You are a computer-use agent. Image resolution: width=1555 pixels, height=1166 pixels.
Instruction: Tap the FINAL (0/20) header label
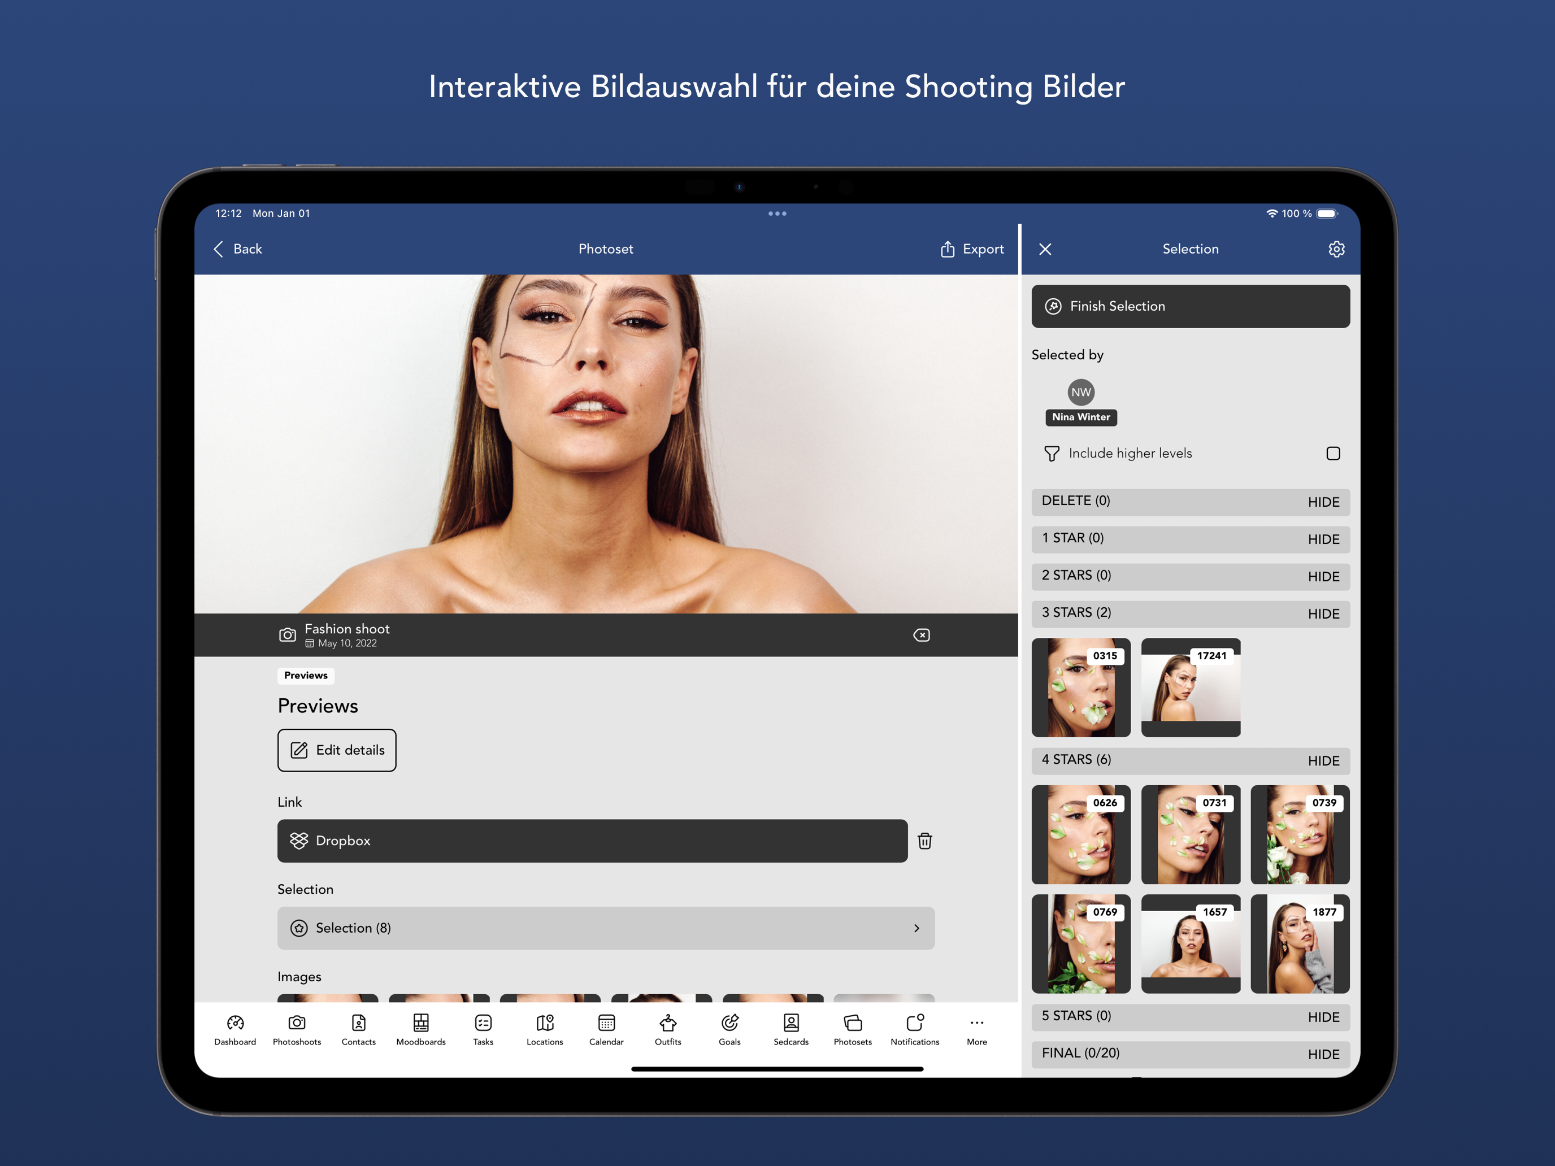tap(1080, 1053)
